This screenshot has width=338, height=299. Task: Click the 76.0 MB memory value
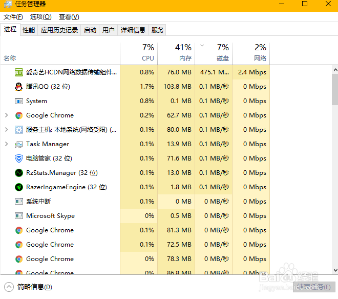pyautogui.click(x=179, y=72)
